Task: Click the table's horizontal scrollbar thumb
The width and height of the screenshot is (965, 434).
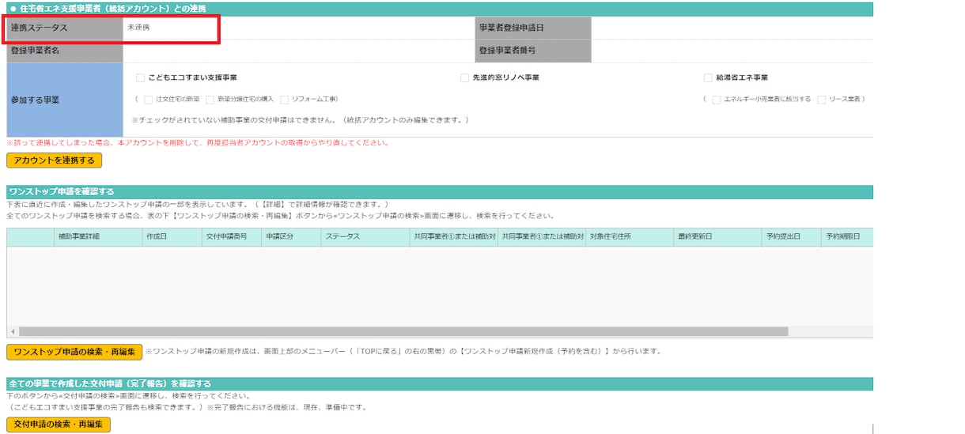Action: pos(403,331)
